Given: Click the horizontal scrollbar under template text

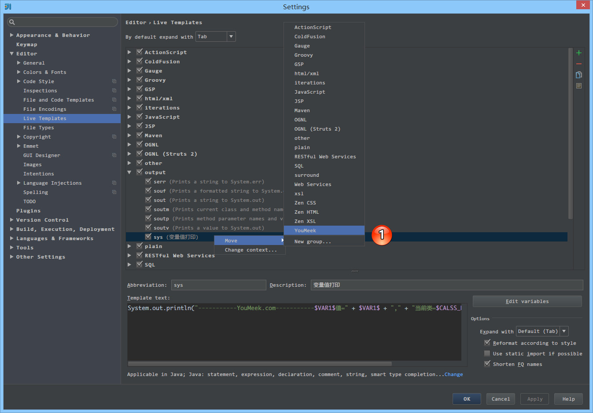Looking at the screenshot, I should click(260, 364).
